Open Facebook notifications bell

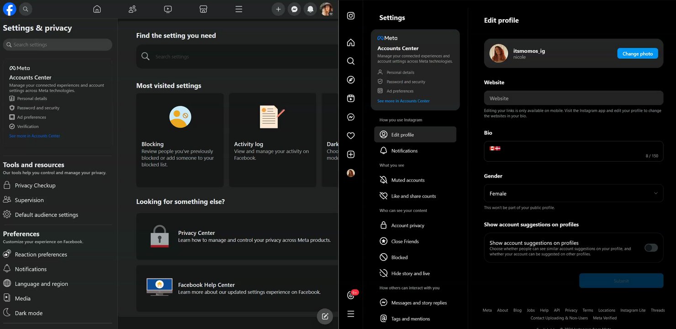pos(311,9)
